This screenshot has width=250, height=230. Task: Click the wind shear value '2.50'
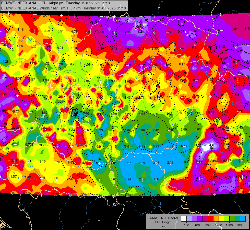pos(142,179)
